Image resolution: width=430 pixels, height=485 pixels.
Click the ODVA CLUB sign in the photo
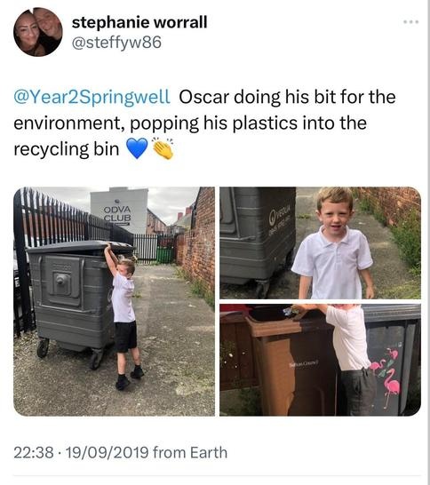pyautogui.click(x=117, y=214)
